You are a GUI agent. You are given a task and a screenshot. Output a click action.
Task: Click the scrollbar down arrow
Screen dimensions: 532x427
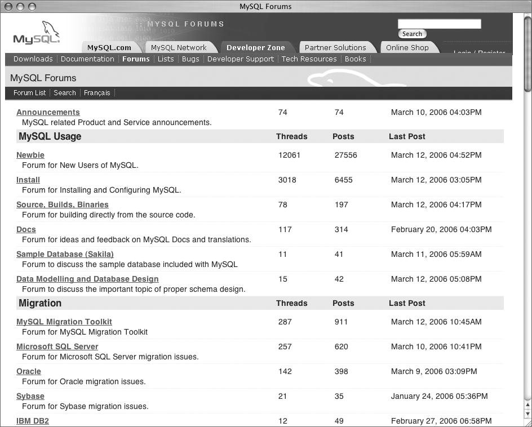click(527, 414)
